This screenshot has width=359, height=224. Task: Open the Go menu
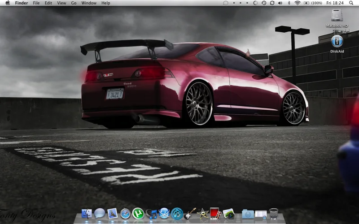(x=74, y=3)
